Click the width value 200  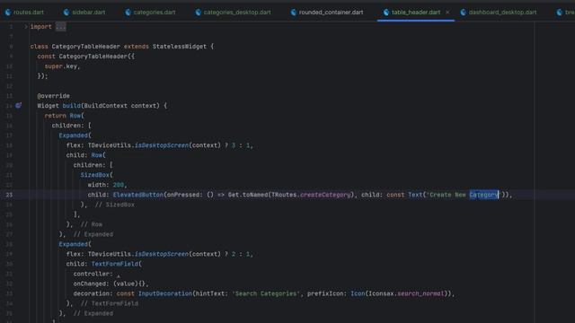[x=119, y=185]
